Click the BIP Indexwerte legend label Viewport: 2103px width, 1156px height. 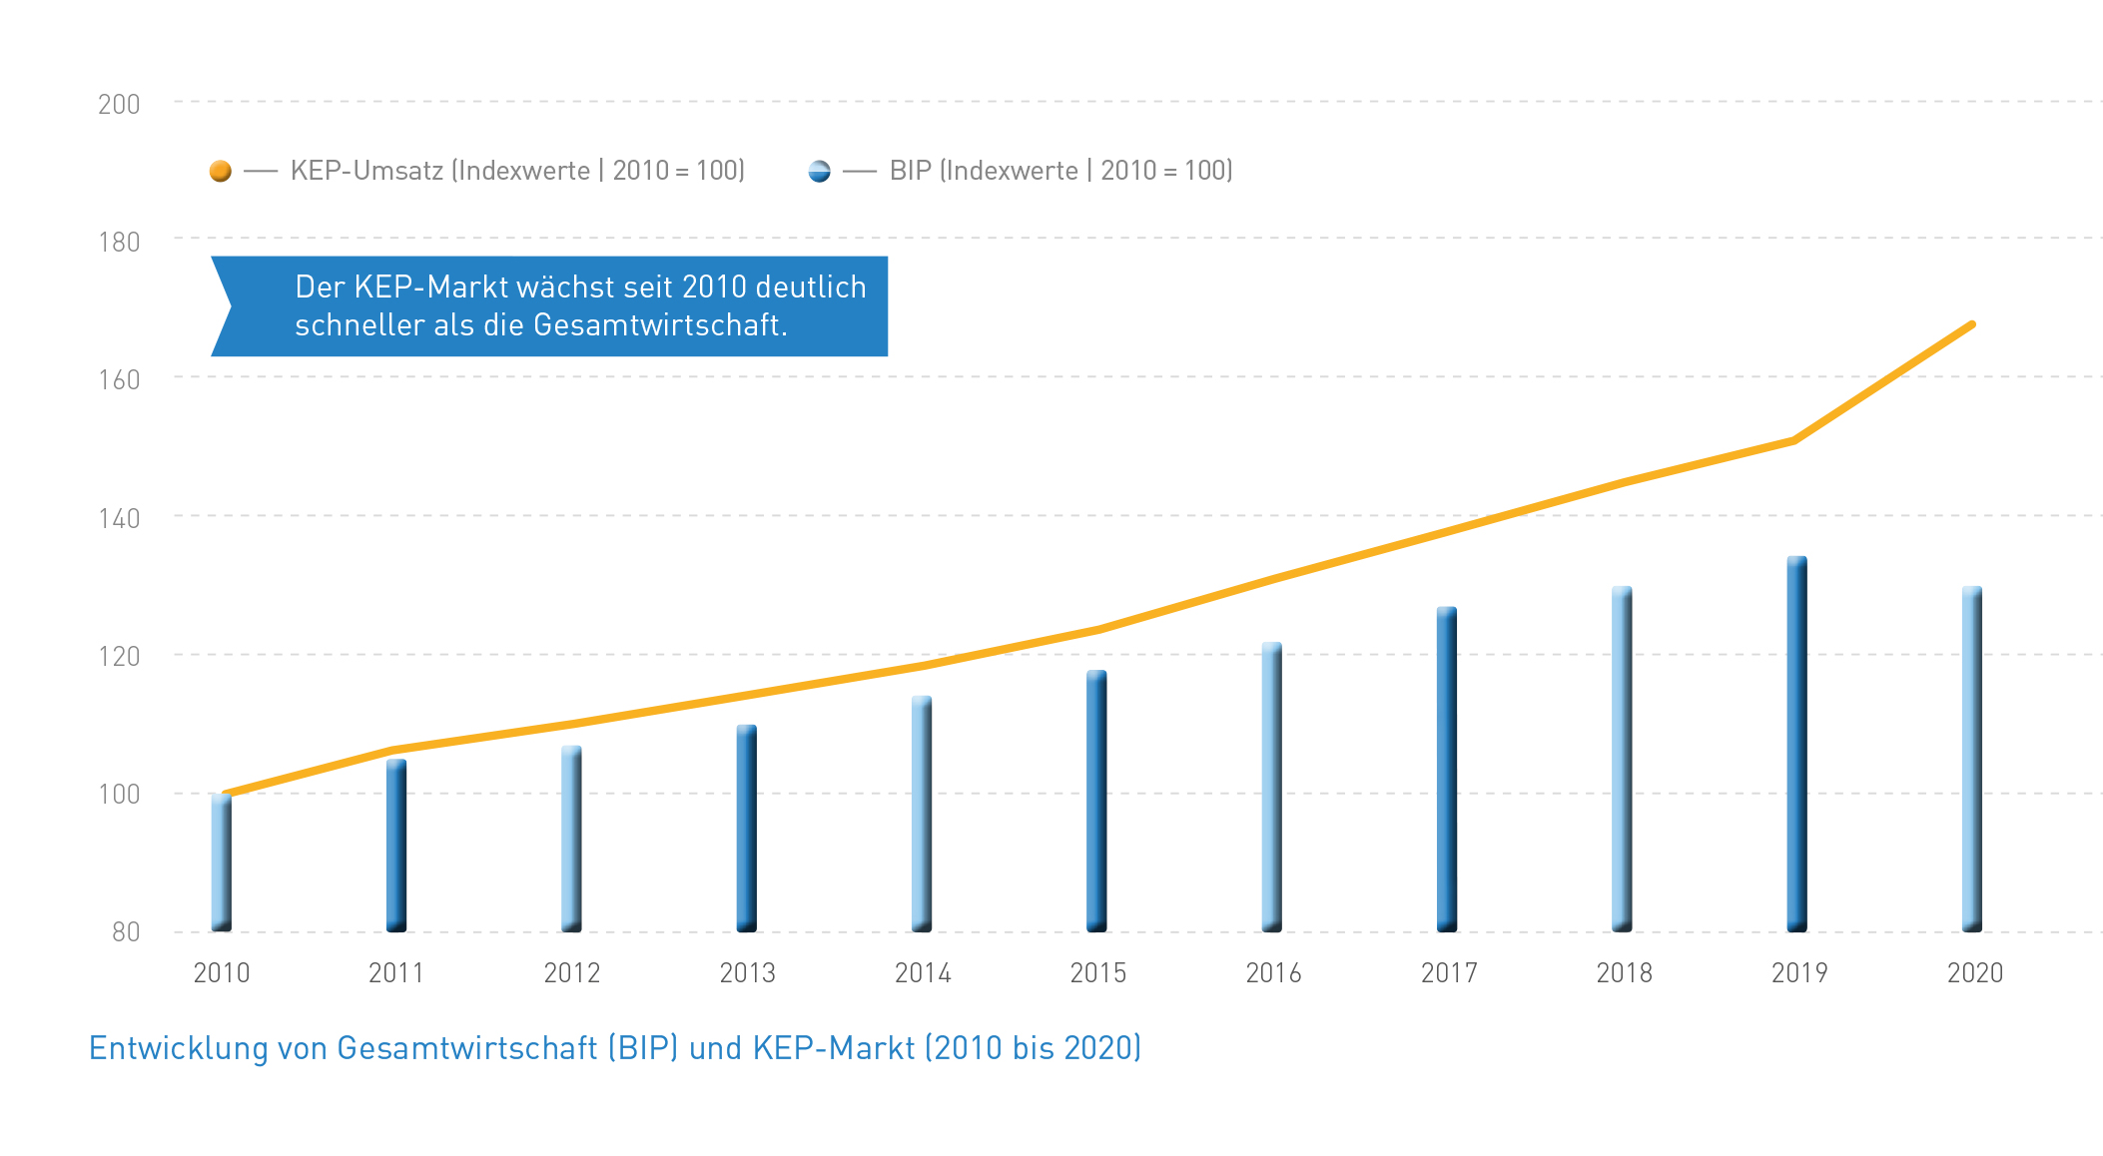[x=1060, y=171]
